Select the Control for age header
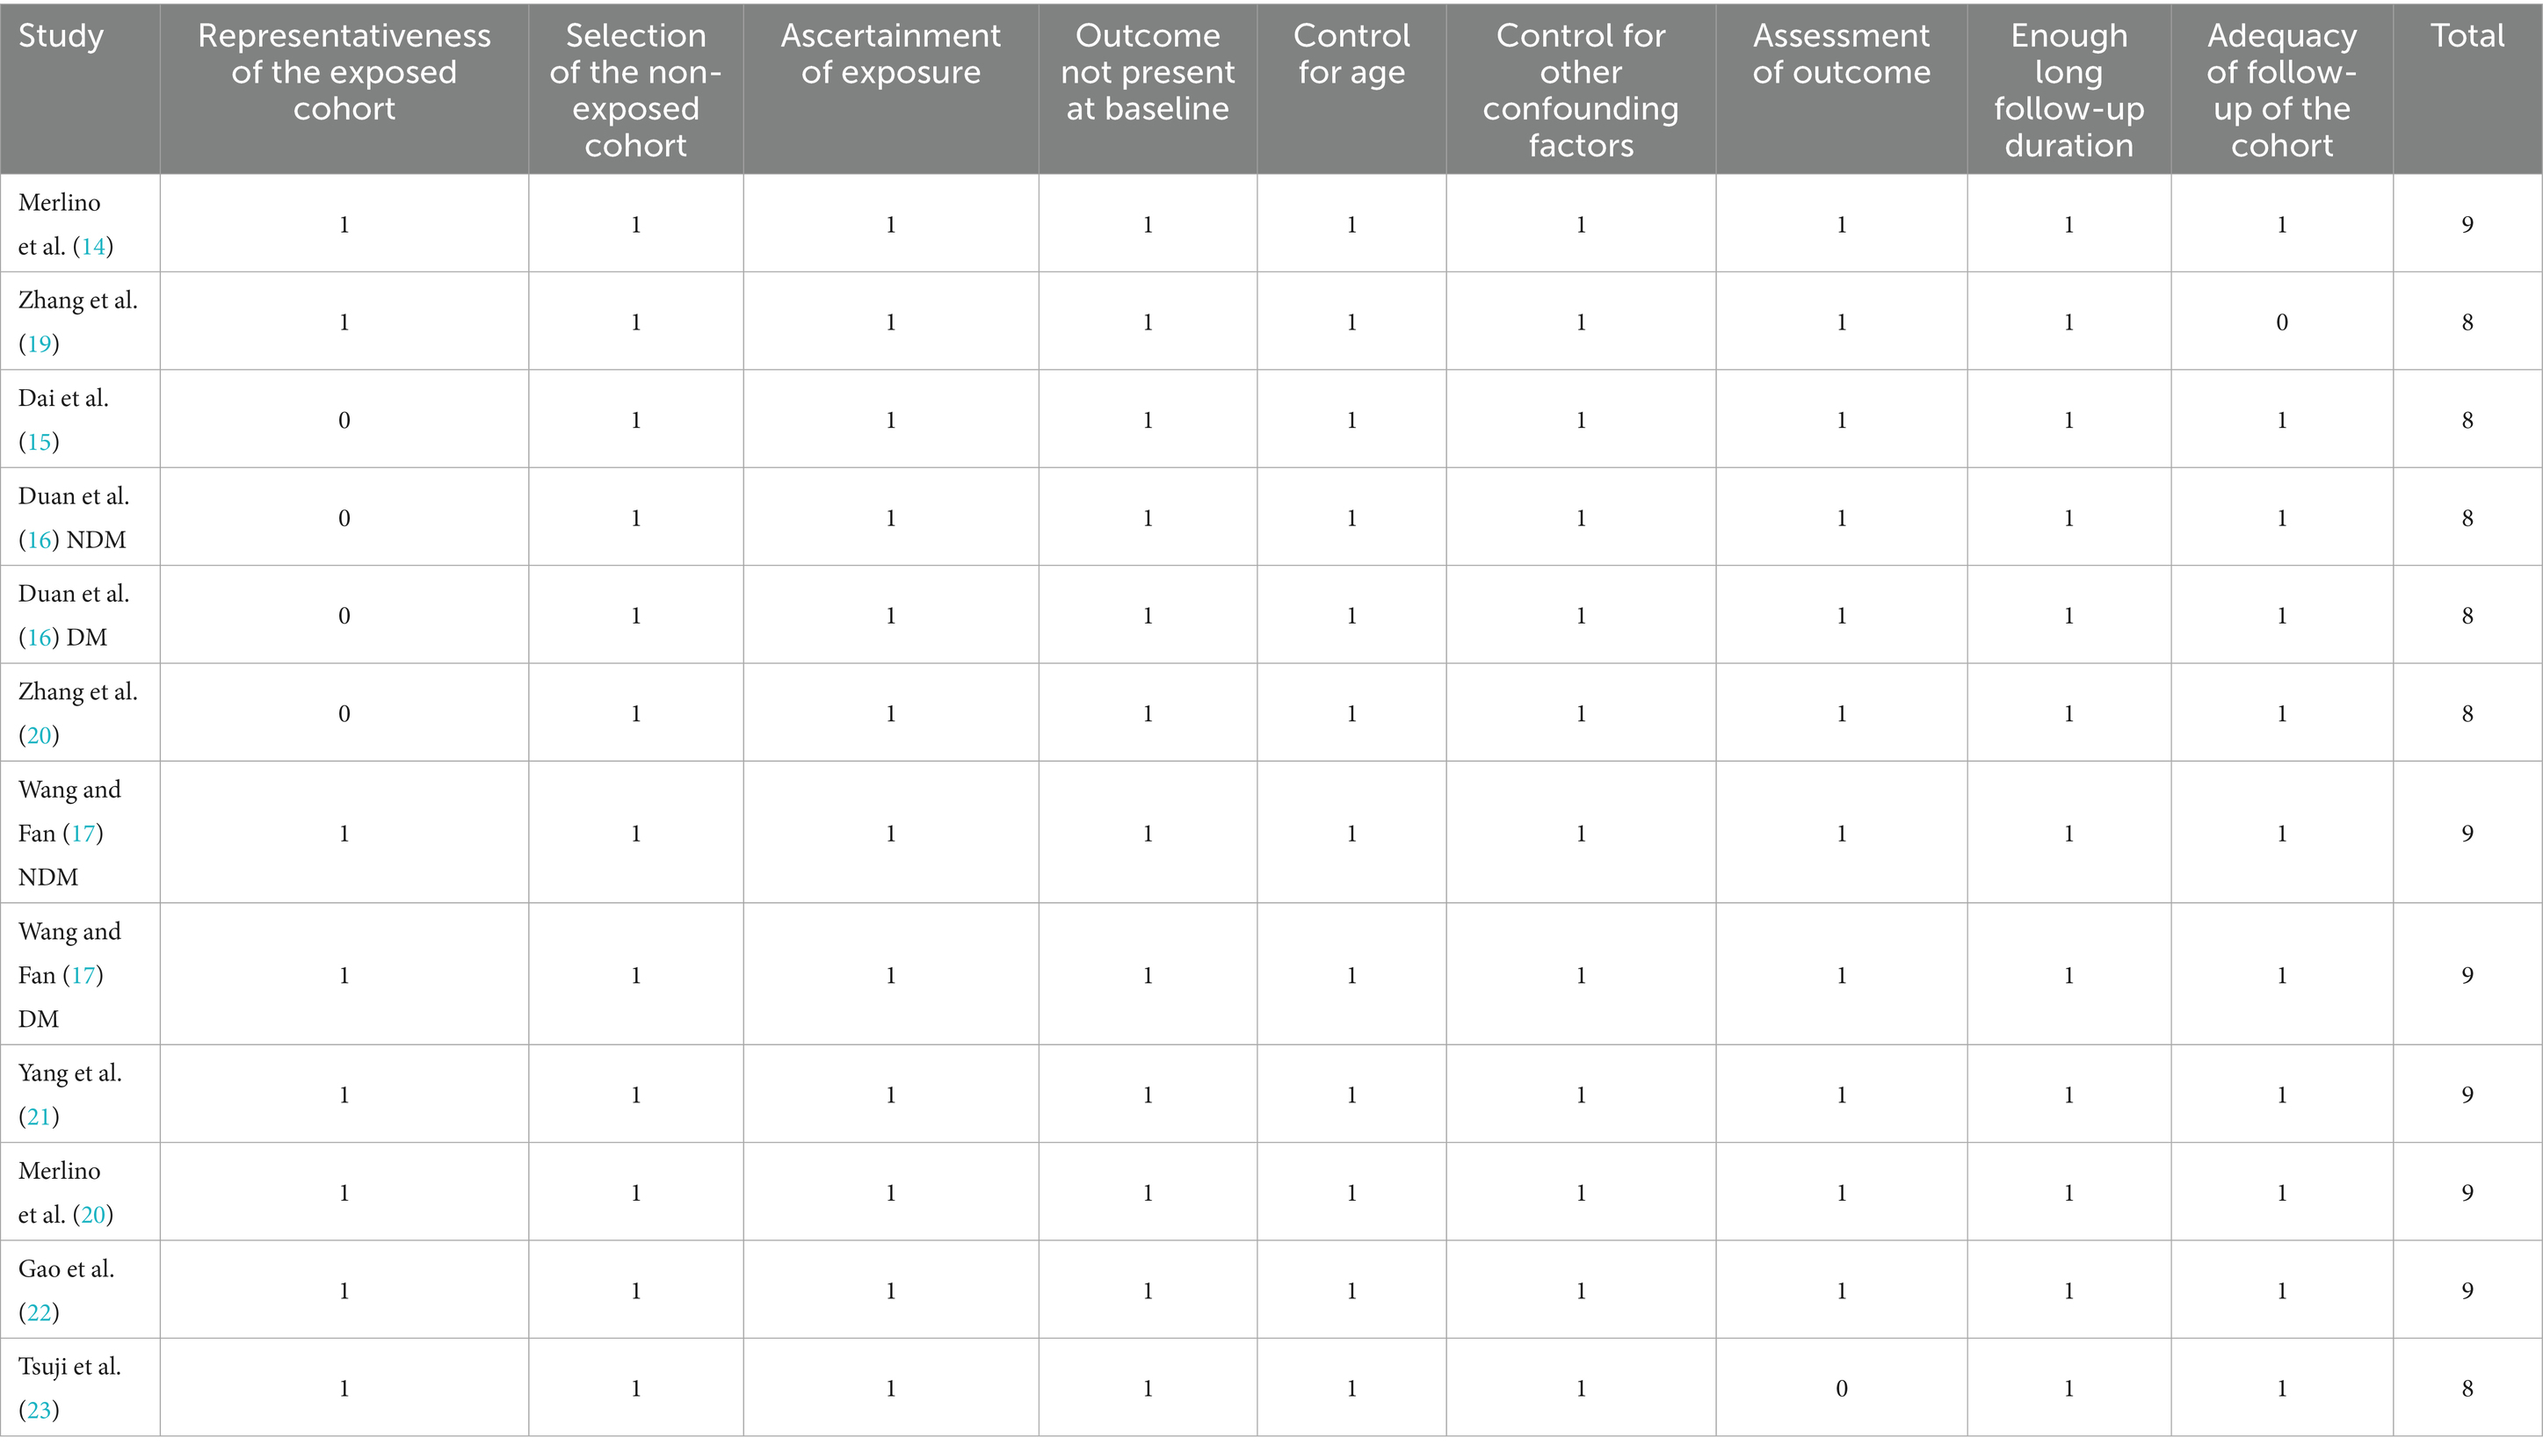This screenshot has height=1452, width=2543. pyautogui.click(x=1351, y=54)
